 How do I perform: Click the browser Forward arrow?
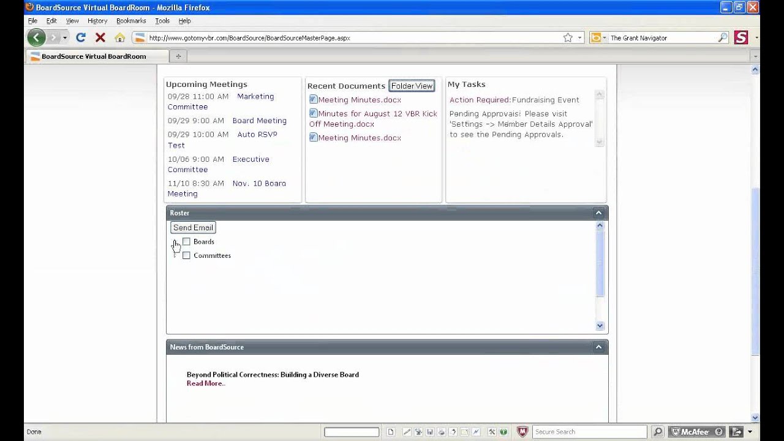[53, 37]
